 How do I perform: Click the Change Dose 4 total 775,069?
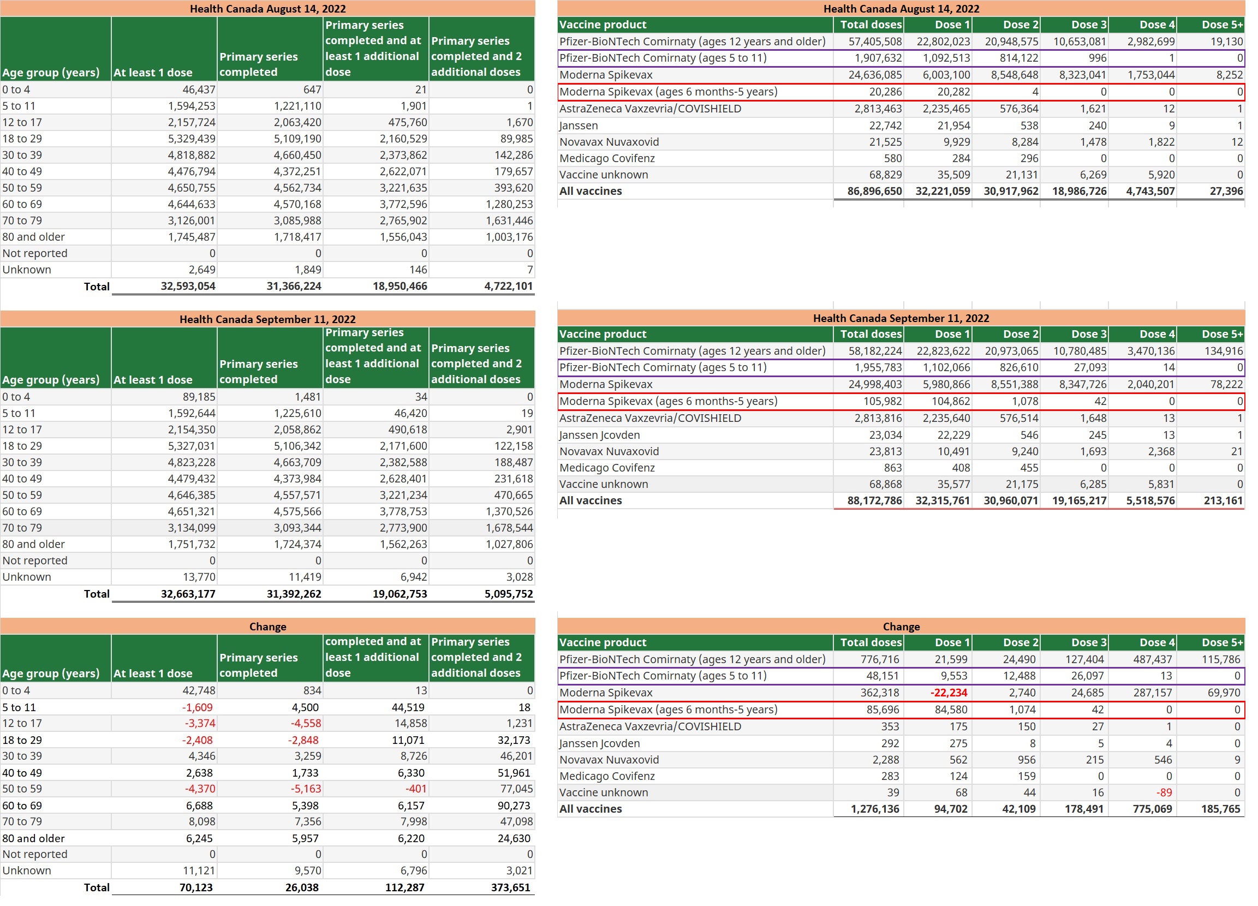(1143, 809)
